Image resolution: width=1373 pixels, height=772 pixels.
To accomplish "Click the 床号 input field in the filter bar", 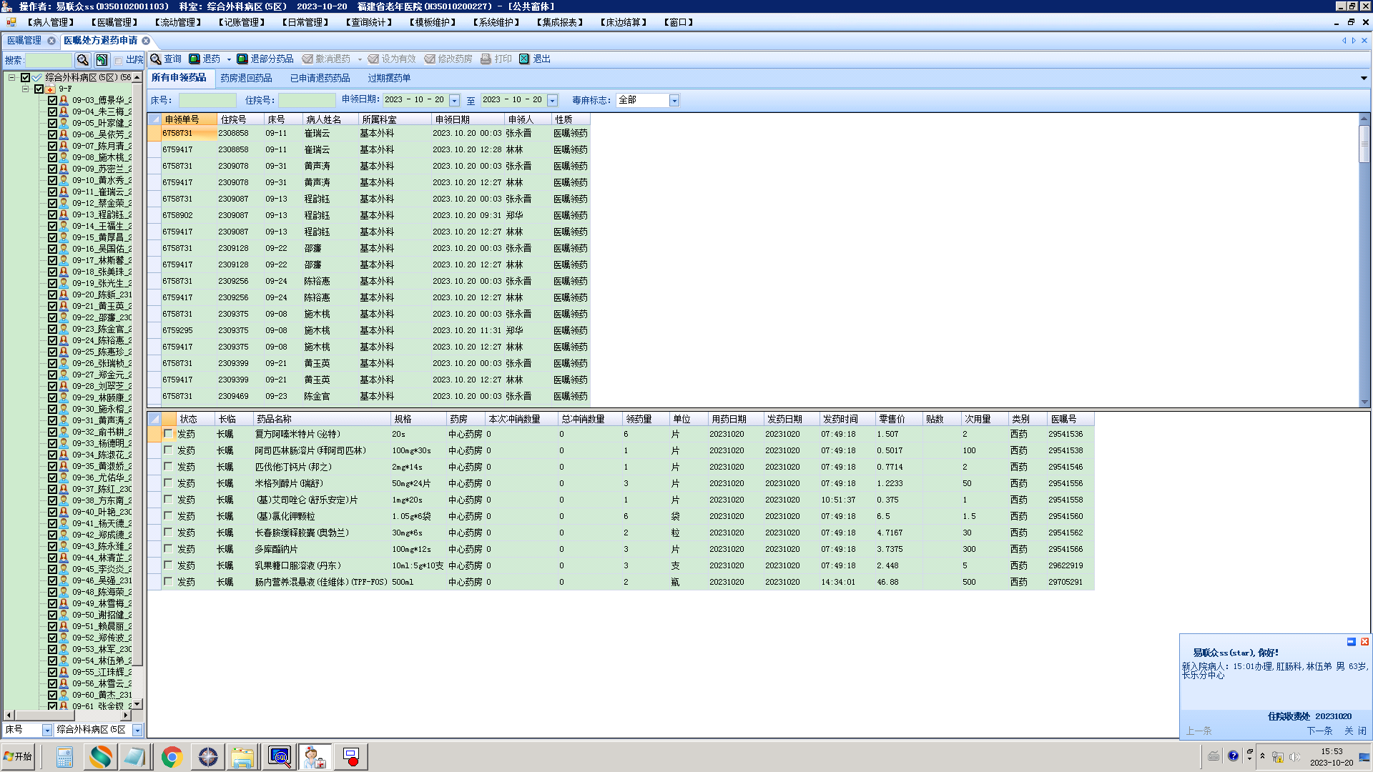I will [207, 101].
